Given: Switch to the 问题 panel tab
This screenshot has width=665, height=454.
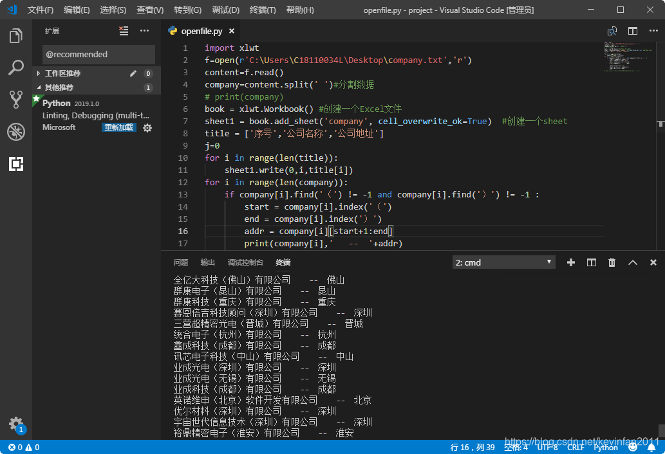Looking at the screenshot, I should [181, 262].
